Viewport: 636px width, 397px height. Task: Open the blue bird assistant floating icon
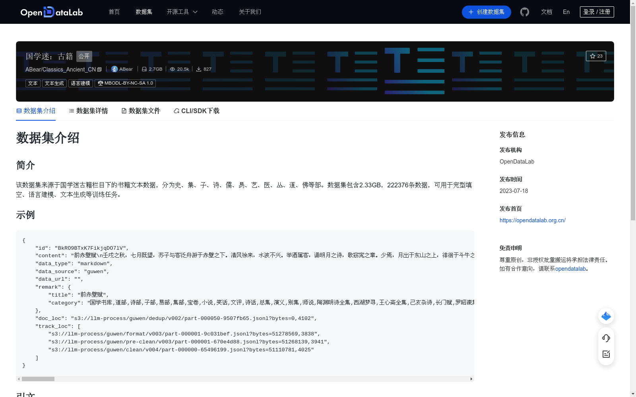point(606,316)
